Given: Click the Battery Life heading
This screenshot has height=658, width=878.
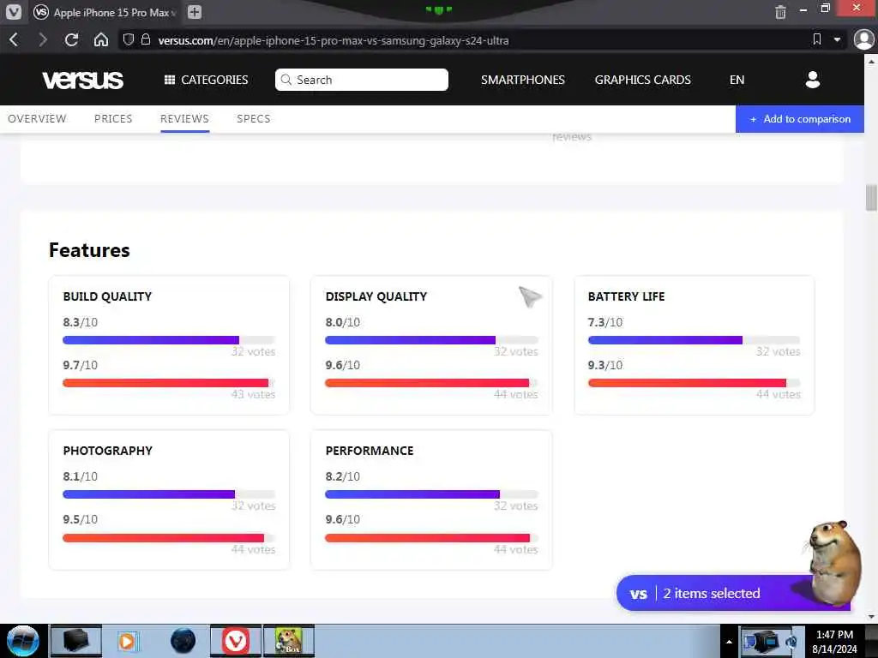Looking at the screenshot, I should (x=626, y=296).
